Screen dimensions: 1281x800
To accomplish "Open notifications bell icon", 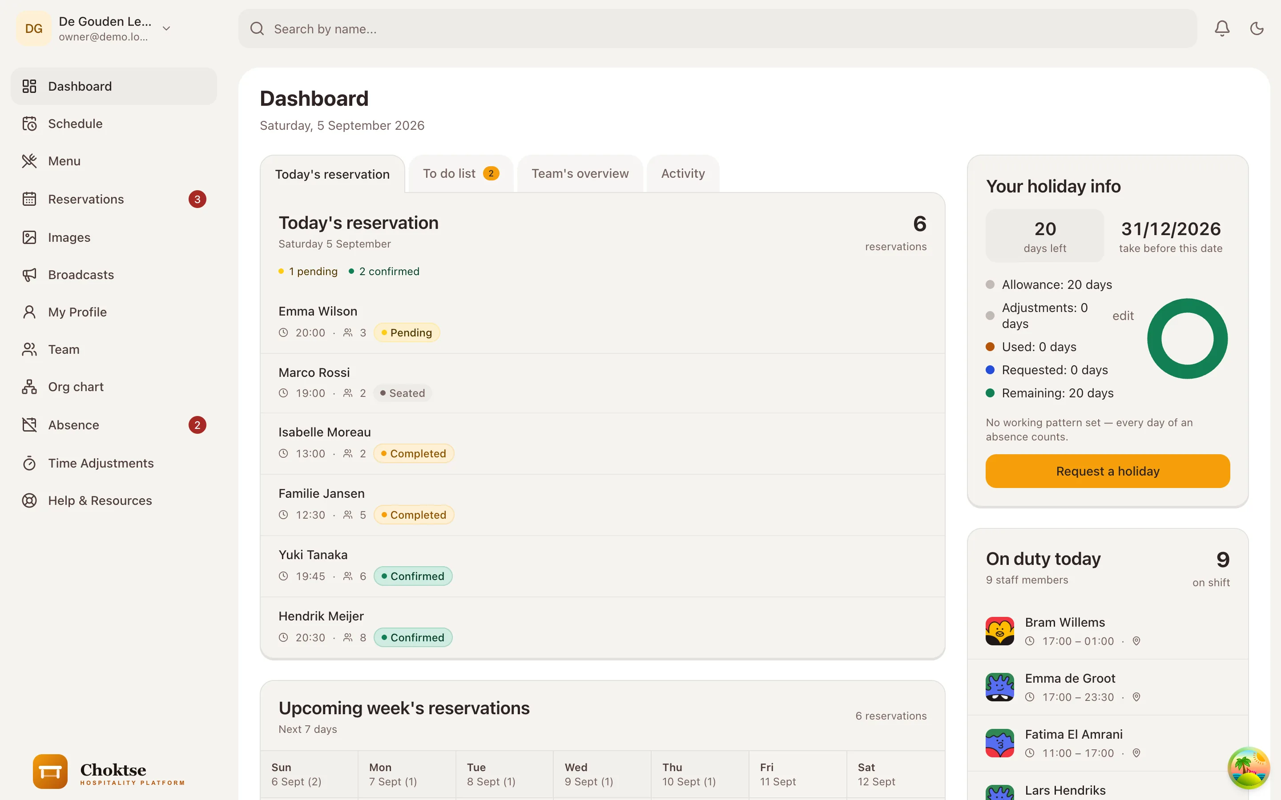I will tap(1222, 28).
